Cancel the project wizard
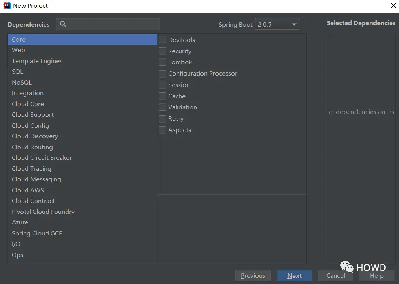The image size is (399, 284). tap(335, 276)
